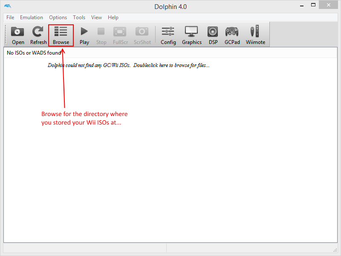Open the View menu

coord(96,17)
